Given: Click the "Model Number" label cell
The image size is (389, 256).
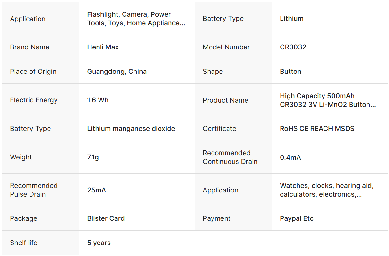Looking at the screenshot, I should (226, 47).
